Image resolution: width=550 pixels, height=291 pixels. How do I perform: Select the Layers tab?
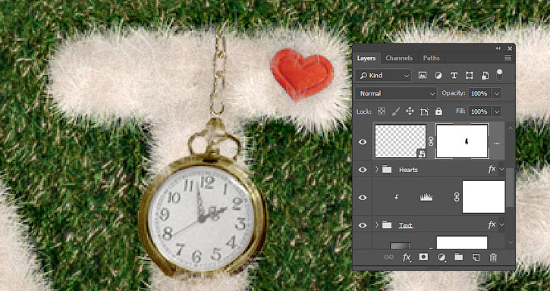366,58
